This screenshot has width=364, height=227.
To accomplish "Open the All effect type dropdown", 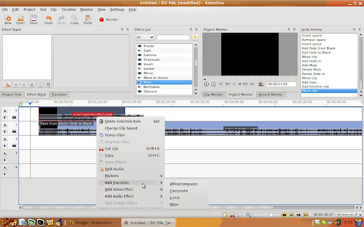I will 145,37.
